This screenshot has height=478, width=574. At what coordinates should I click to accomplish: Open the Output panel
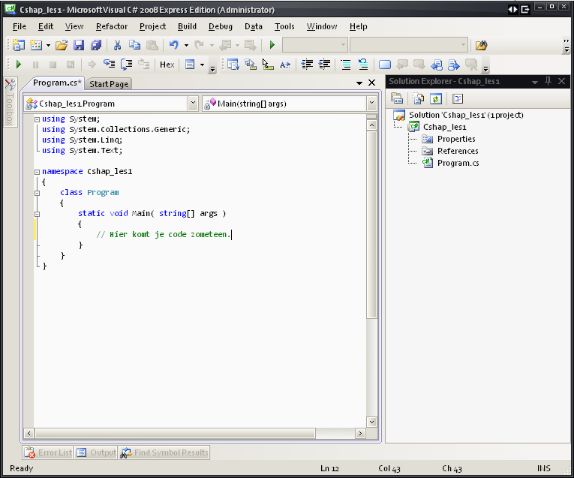[96, 452]
